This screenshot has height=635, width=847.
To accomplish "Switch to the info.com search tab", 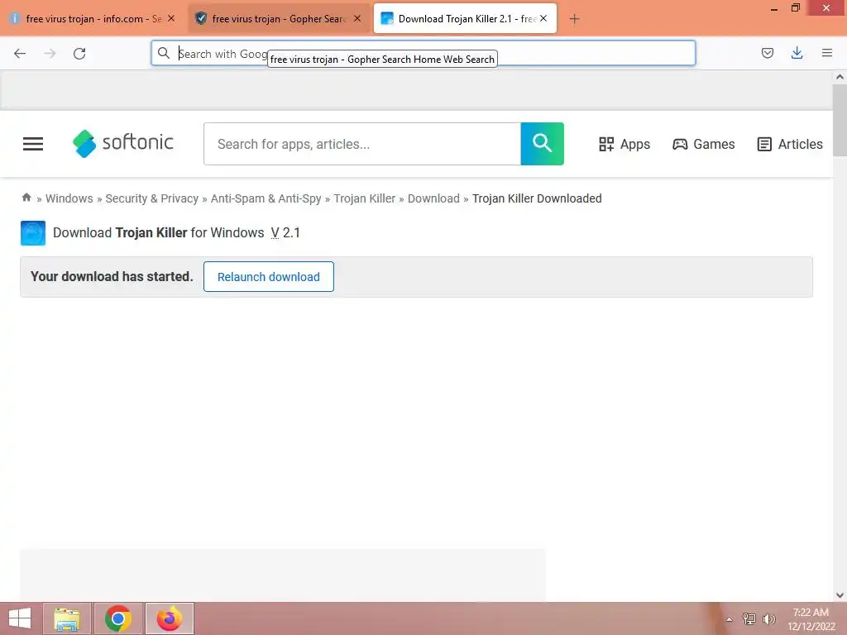I will point(93,19).
